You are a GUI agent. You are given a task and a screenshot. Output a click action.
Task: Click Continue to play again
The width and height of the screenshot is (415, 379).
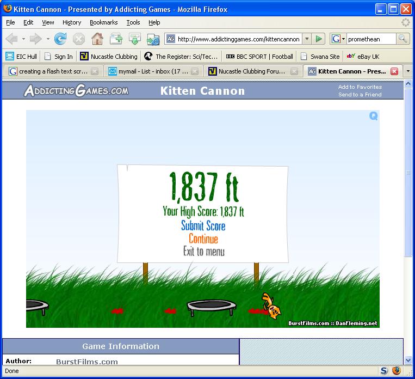point(203,239)
